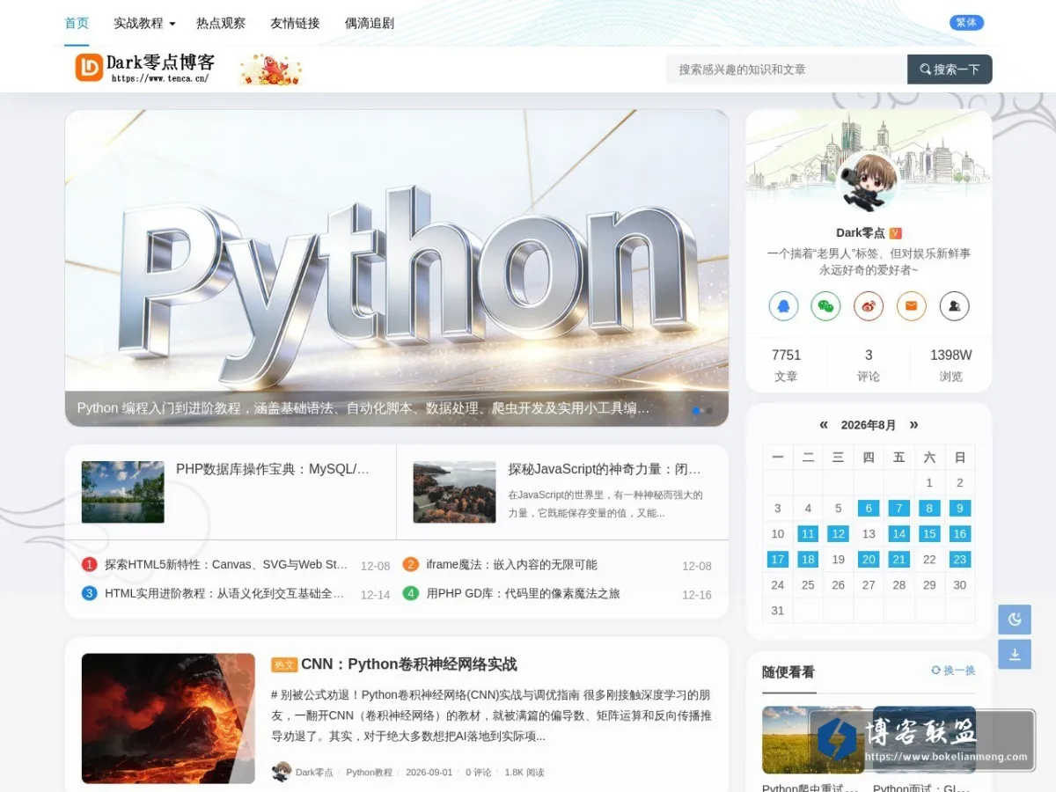1056x792 pixels.
Task: Open 探秘JavaScript的神奇力量 article thumbnail
Action: pos(454,492)
